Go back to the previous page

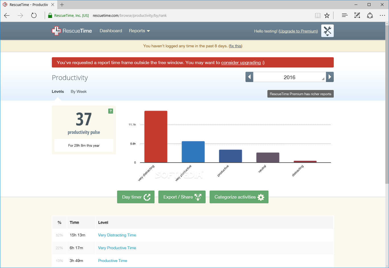click(7, 15)
